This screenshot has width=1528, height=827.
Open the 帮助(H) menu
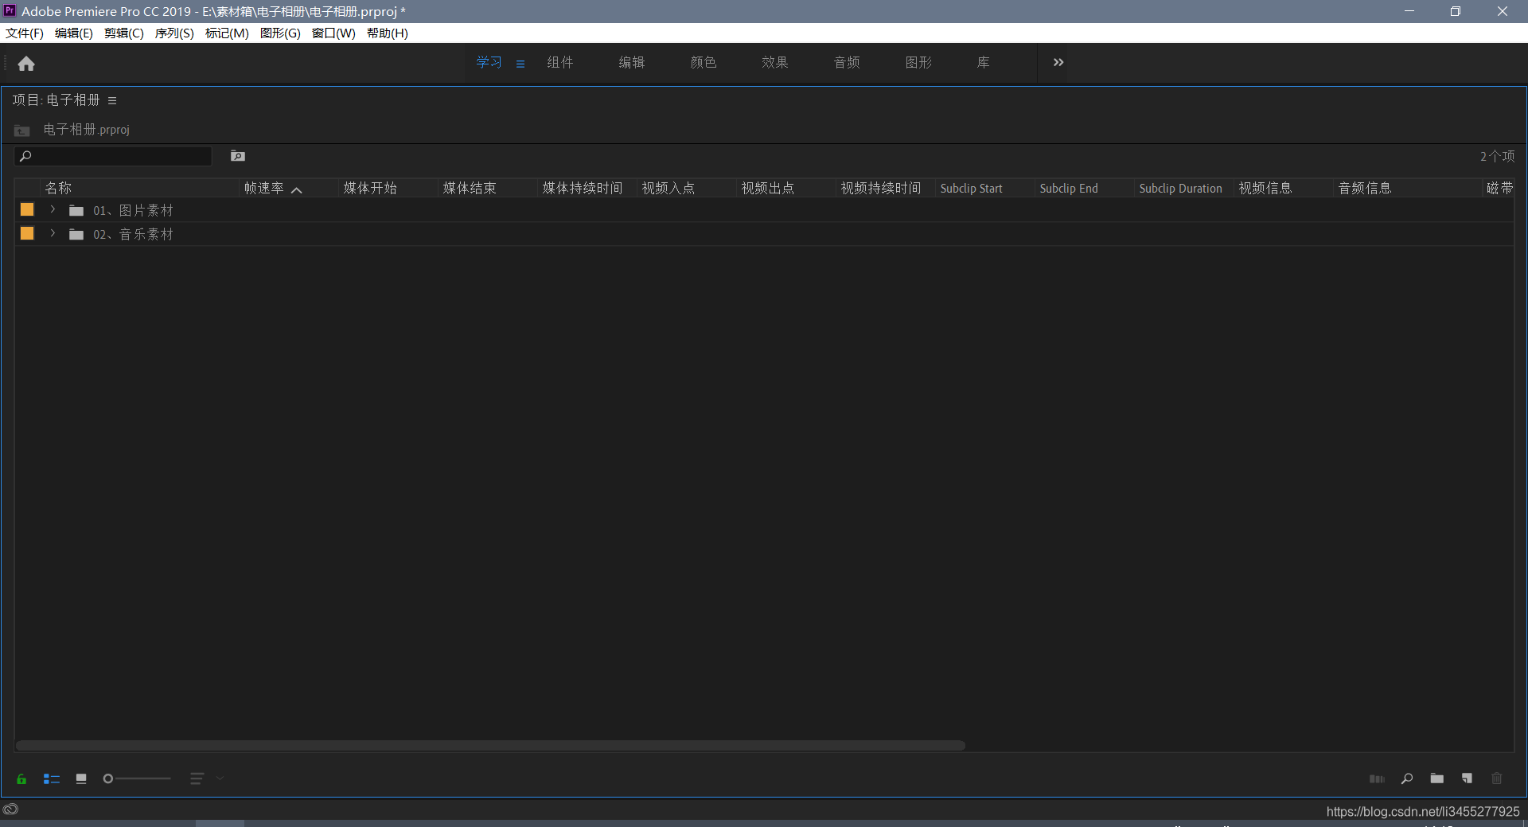point(388,33)
